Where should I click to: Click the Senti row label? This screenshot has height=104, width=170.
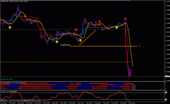point(134,89)
